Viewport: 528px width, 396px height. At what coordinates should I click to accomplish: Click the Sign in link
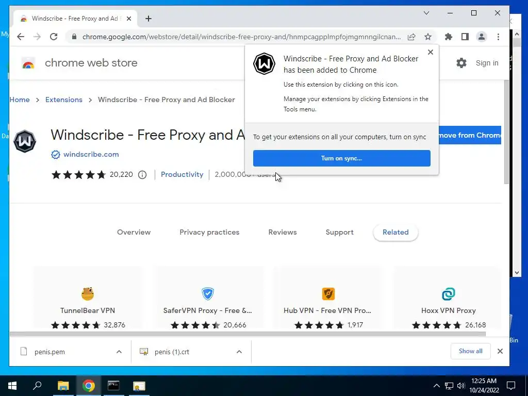[x=487, y=63]
